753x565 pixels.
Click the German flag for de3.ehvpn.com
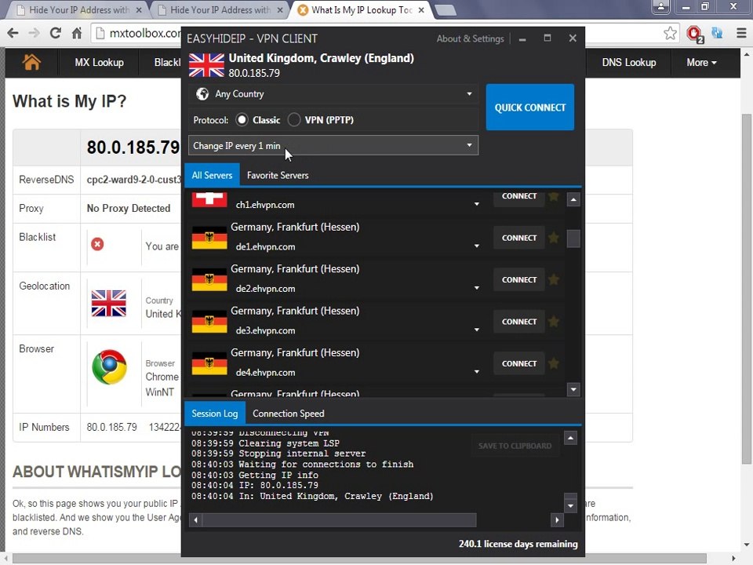[x=209, y=322]
